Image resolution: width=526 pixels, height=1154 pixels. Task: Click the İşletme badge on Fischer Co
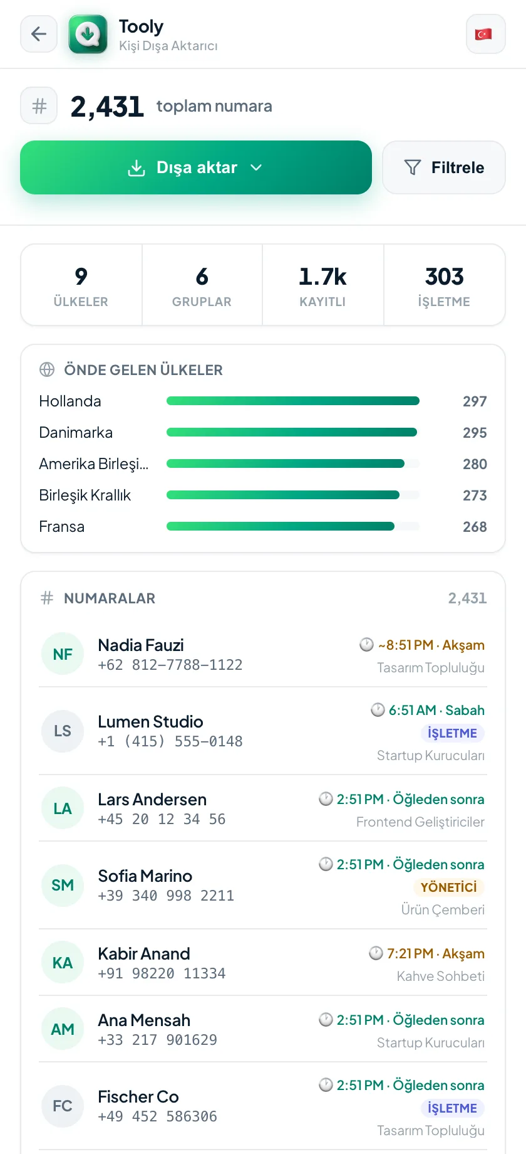(x=452, y=1108)
